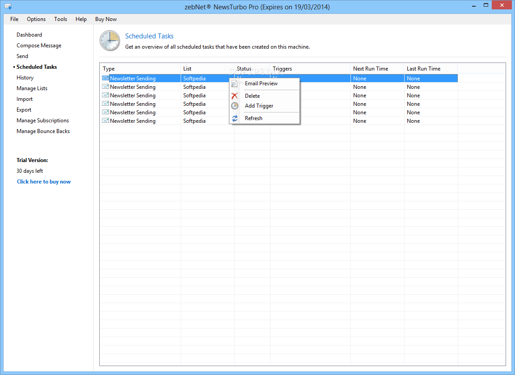Viewport: 515px width, 375px height.
Task: Close the NewsTurbo Pro window
Action: click(x=502, y=5)
